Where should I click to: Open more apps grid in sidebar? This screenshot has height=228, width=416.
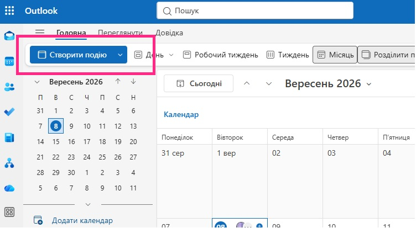click(9, 212)
